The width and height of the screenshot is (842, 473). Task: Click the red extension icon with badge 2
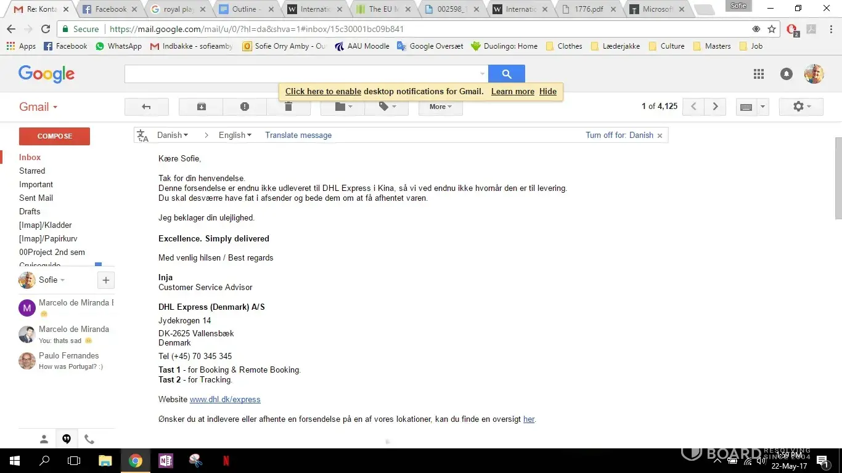pos(793,30)
